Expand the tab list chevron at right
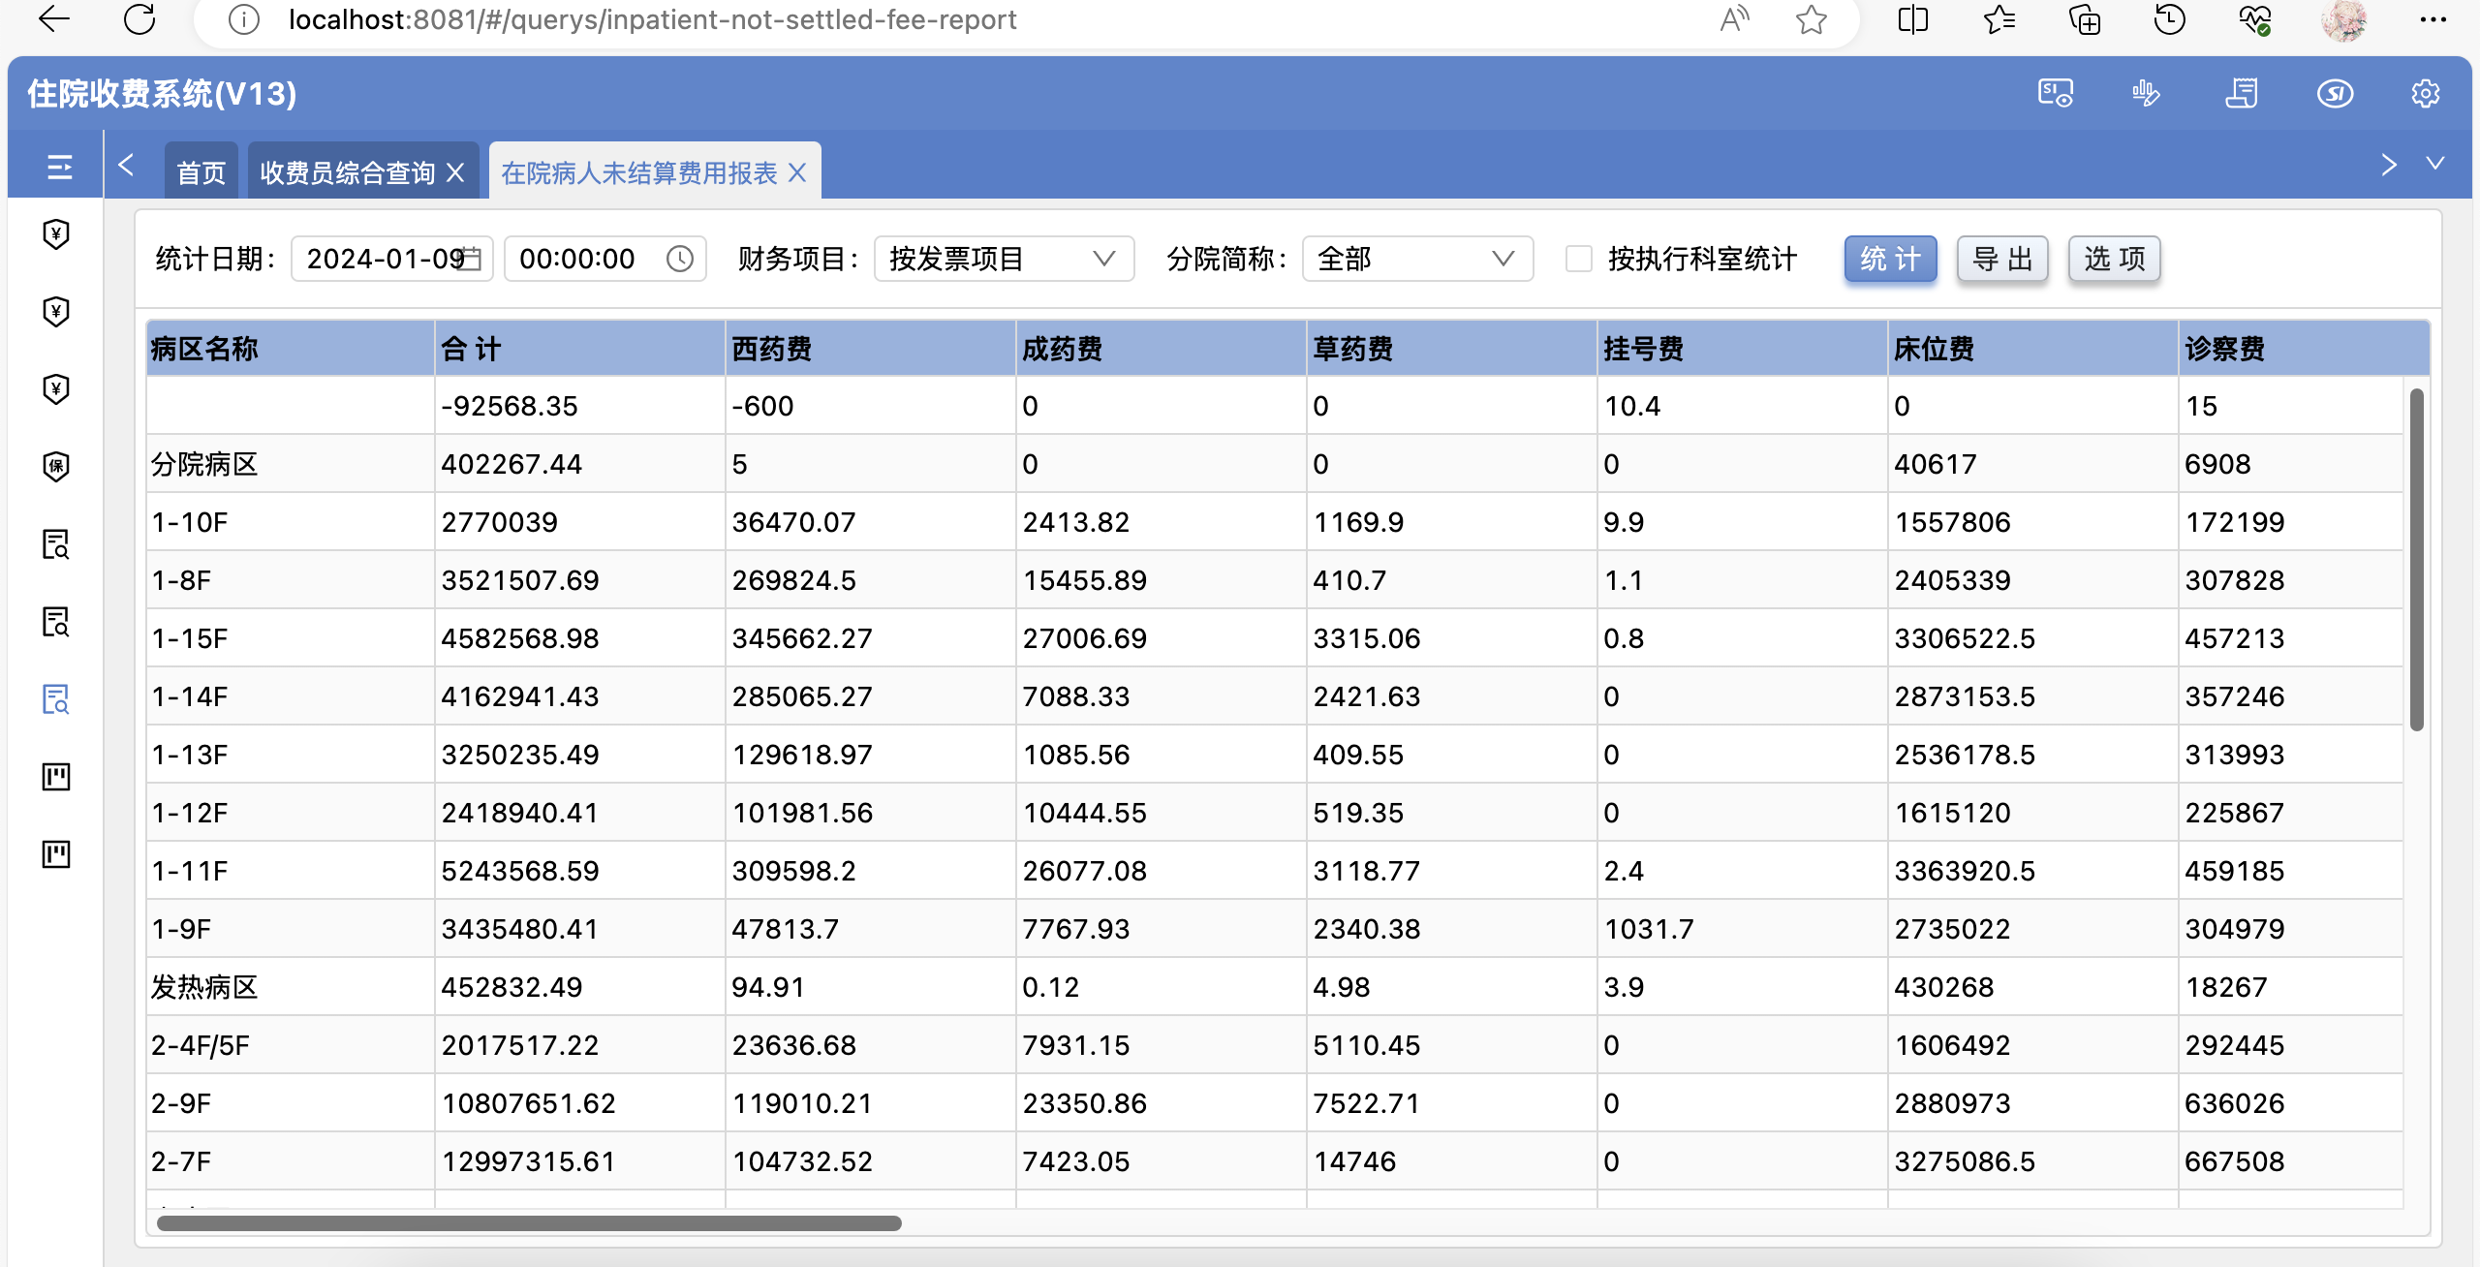This screenshot has height=1267, width=2480. click(x=2435, y=164)
